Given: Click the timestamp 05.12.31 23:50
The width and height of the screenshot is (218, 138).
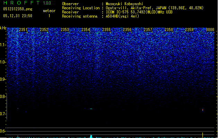Looking at the screenshot, I should click(x=18, y=16).
